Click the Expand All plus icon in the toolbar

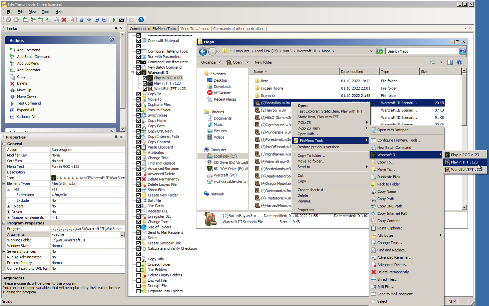(97, 20)
